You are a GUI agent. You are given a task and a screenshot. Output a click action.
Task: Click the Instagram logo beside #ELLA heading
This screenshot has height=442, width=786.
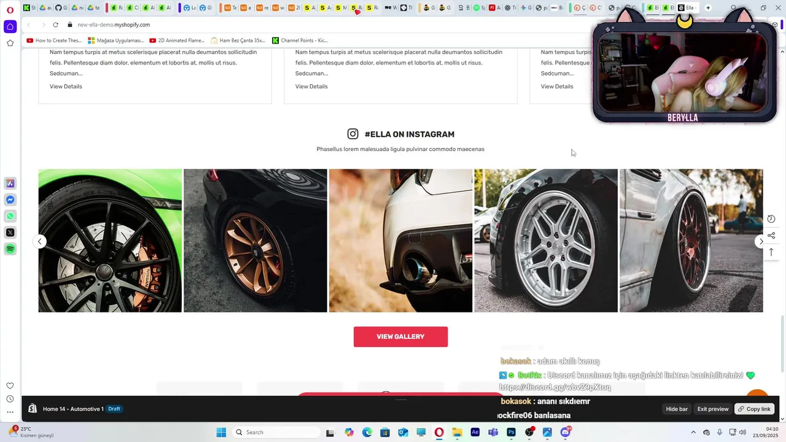click(x=353, y=134)
